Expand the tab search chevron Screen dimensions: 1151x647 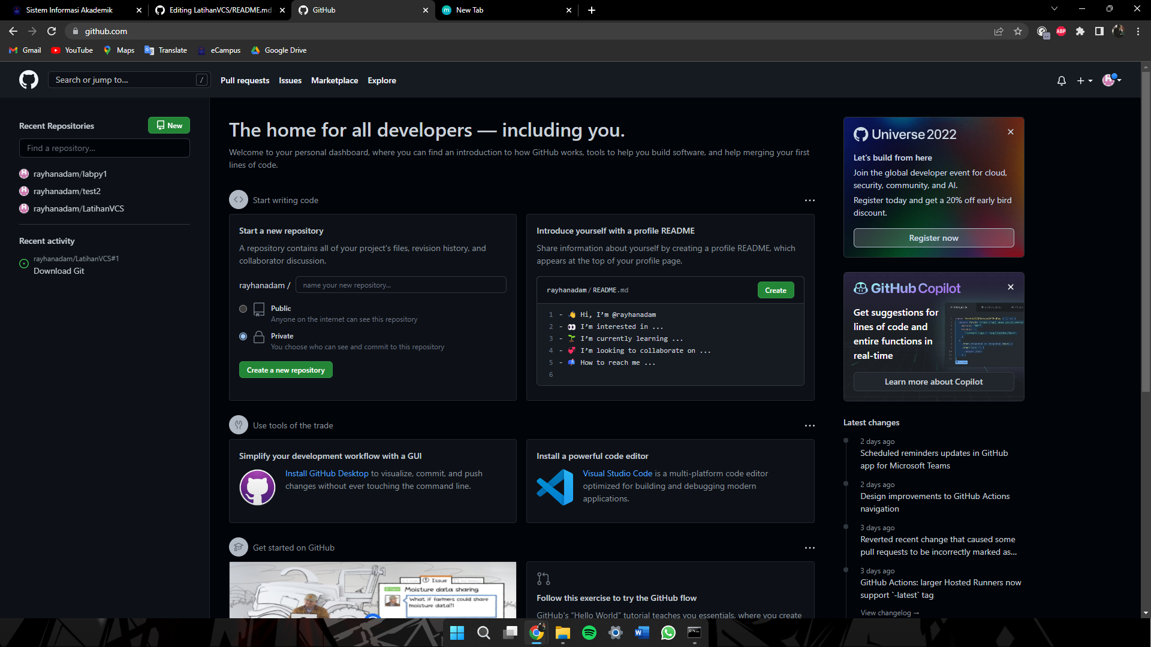1054,9
